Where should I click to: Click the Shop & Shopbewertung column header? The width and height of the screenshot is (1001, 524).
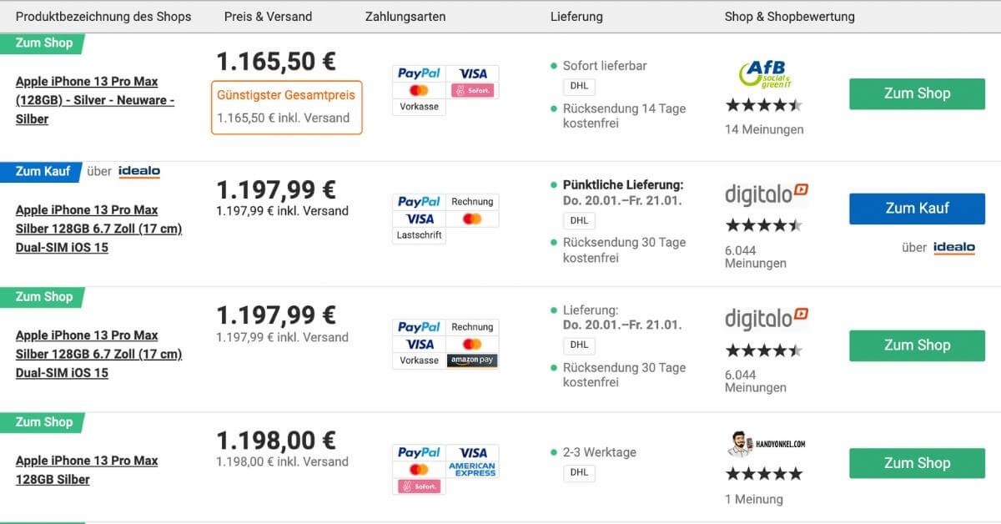[x=789, y=17]
